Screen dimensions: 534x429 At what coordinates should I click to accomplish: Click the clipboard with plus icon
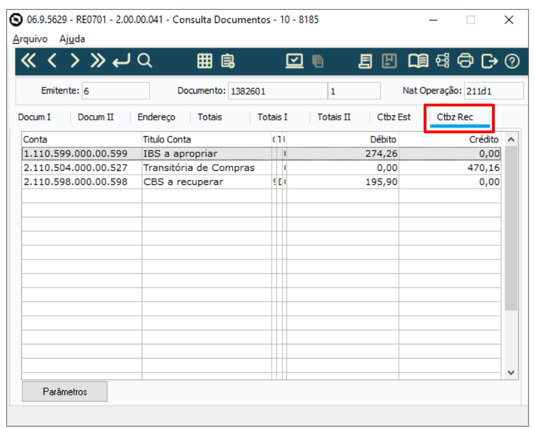[227, 61]
